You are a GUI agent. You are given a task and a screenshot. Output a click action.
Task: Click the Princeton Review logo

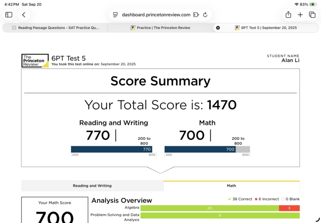[35, 61]
